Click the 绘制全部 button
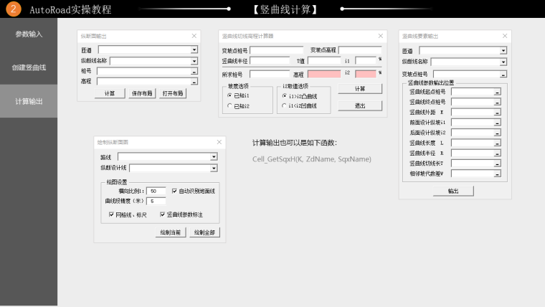 coord(204,232)
